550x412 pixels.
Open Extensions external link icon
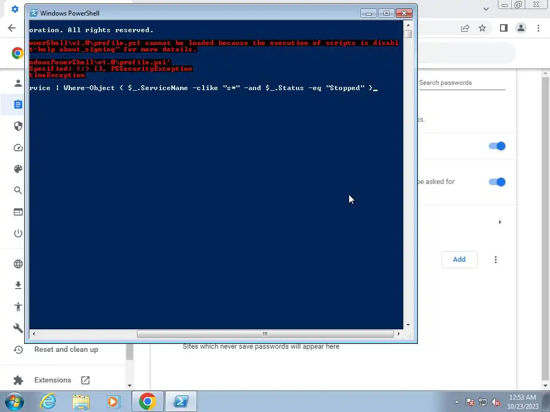pyautogui.click(x=85, y=380)
